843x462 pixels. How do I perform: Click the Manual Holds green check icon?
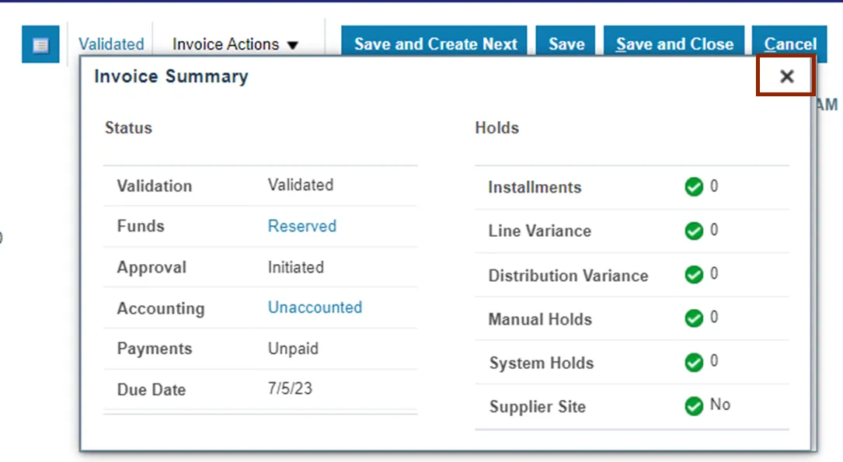point(694,318)
